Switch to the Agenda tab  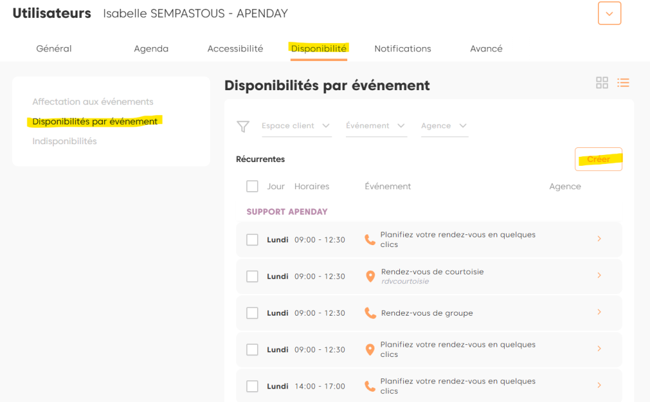coord(151,49)
